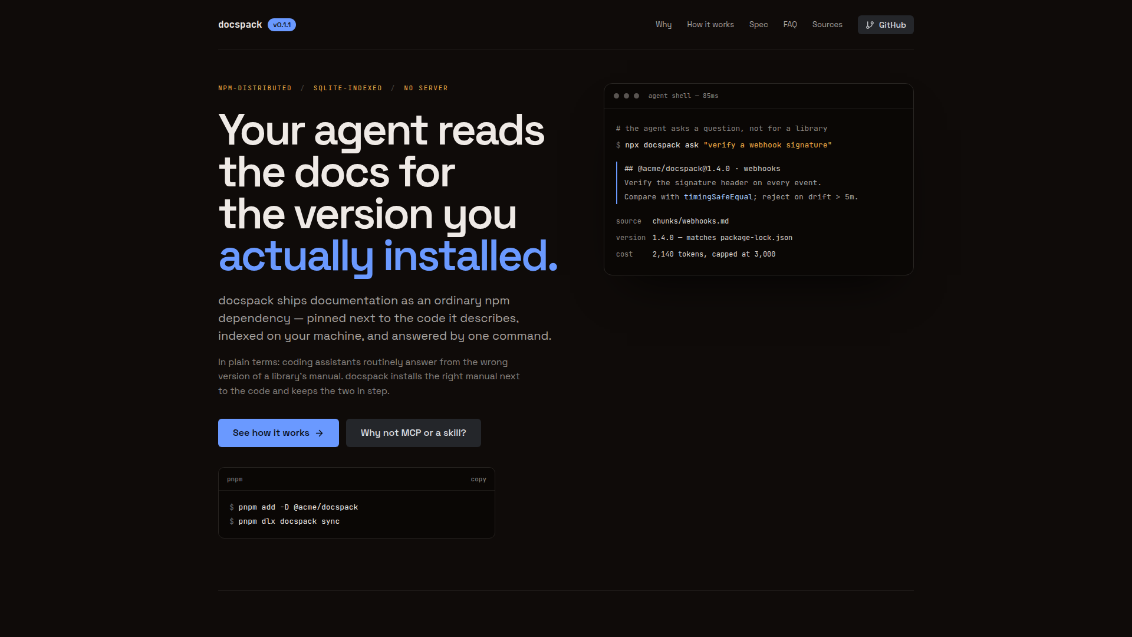1132x637 pixels.
Task: Click the NPM-DISTRIBUTED tag
Action: pyautogui.click(x=255, y=88)
